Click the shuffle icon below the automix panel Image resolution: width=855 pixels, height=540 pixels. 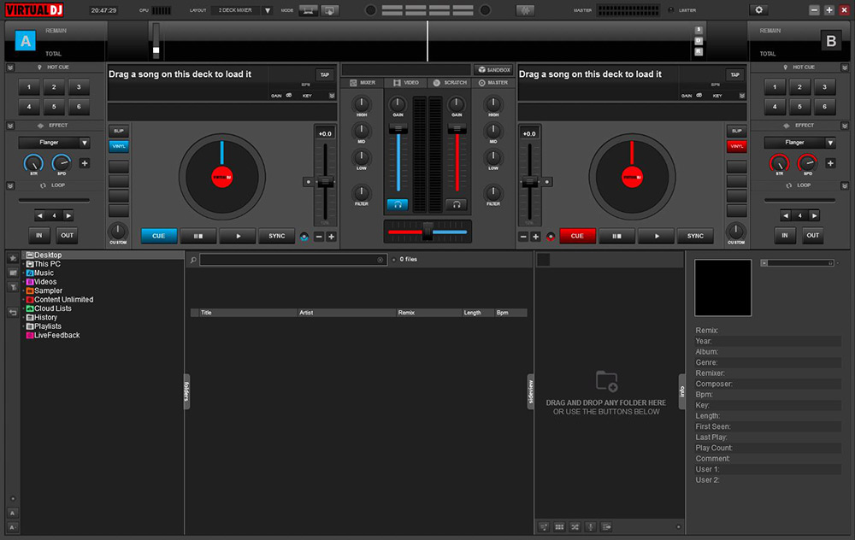tap(576, 527)
